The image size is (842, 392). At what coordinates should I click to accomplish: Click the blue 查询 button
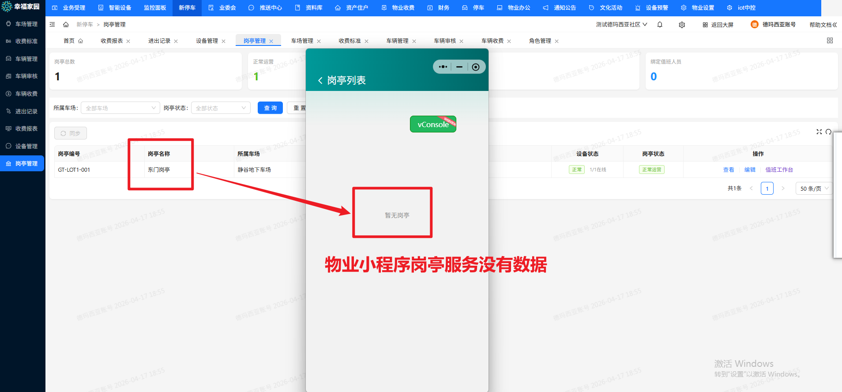coord(270,108)
